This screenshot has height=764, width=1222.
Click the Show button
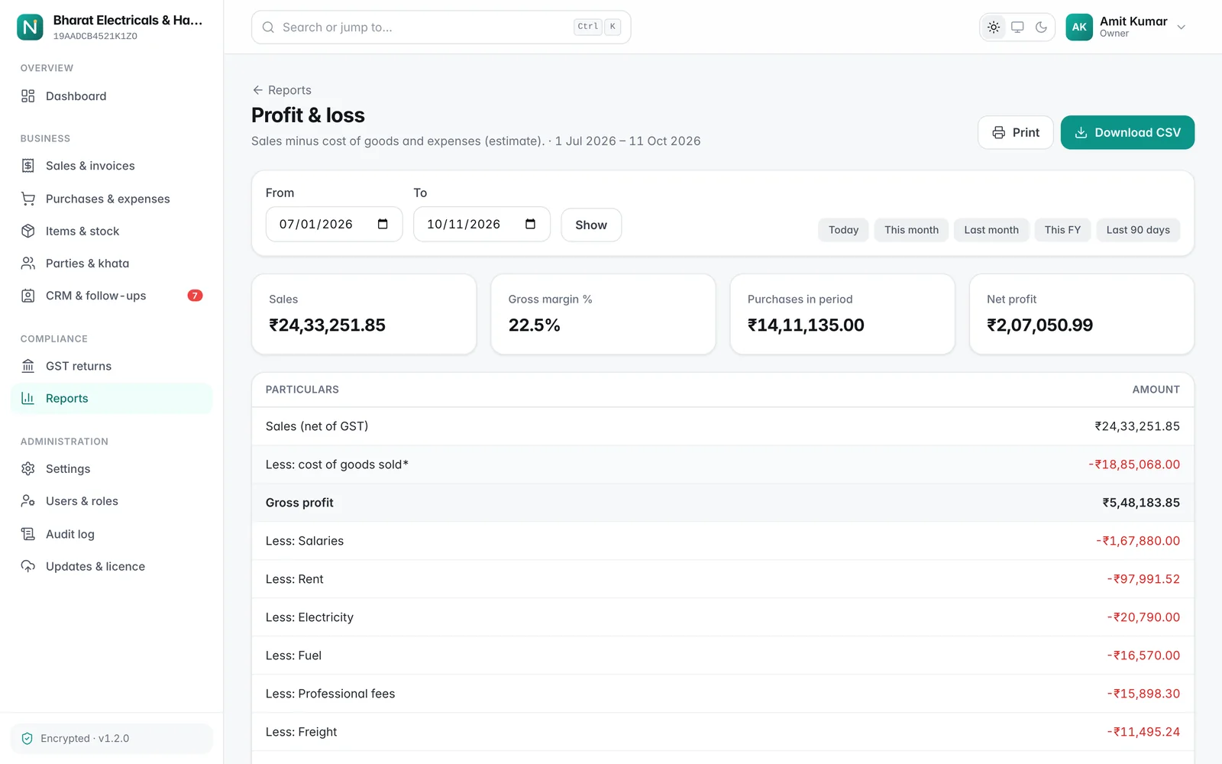pyautogui.click(x=591, y=225)
